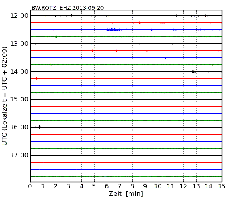Click x-axis tick label 0

[x=30, y=186]
